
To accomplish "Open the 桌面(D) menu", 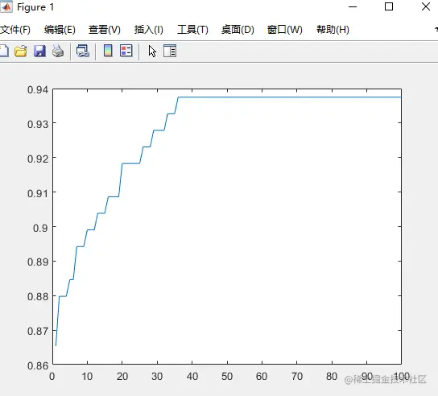I will pos(238,30).
